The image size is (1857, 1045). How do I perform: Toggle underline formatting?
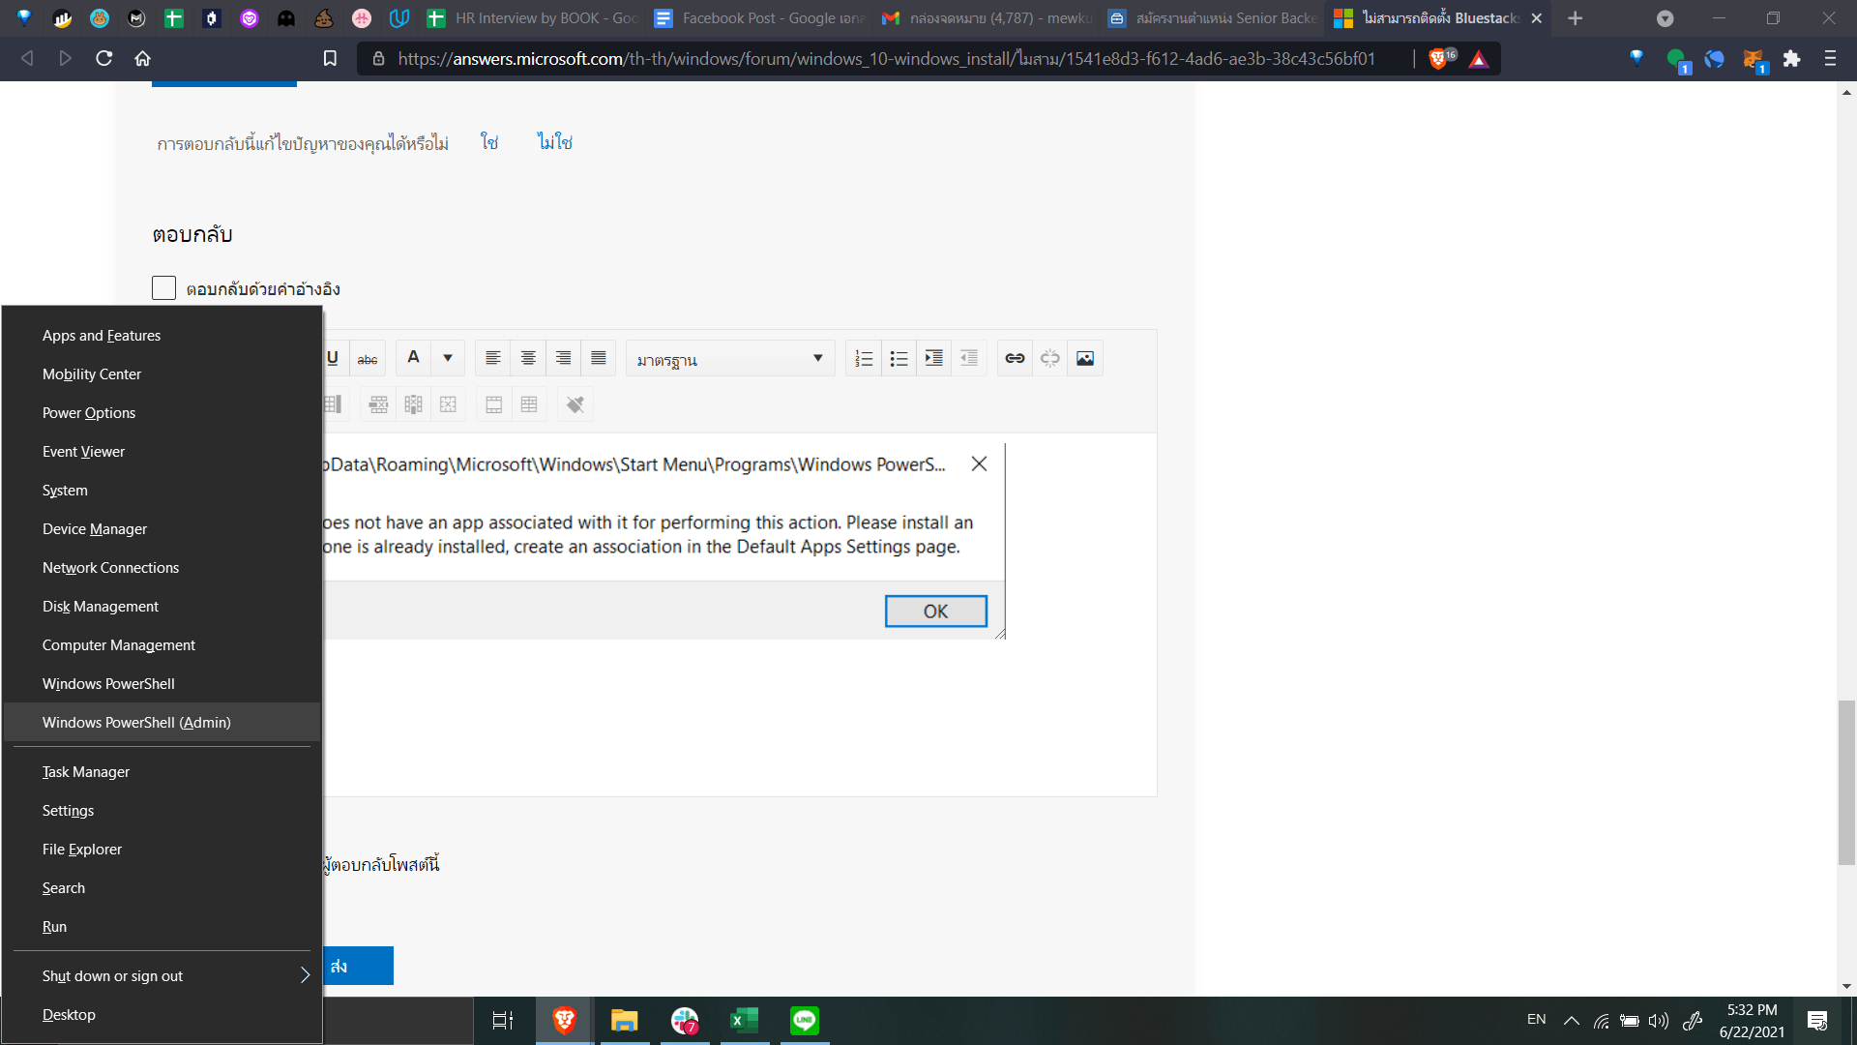pos(333,359)
